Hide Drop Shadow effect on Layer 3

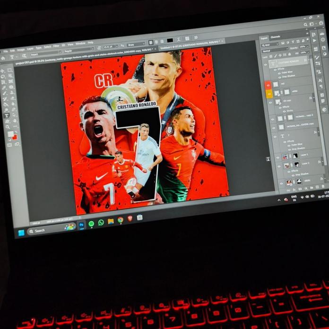coord(293,176)
